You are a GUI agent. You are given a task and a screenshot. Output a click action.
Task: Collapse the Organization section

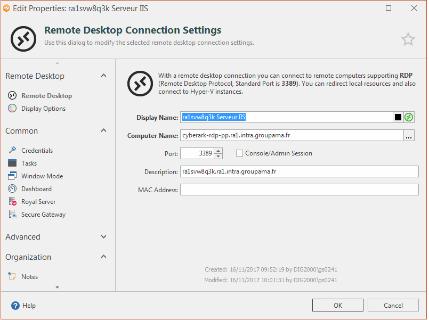pos(103,257)
